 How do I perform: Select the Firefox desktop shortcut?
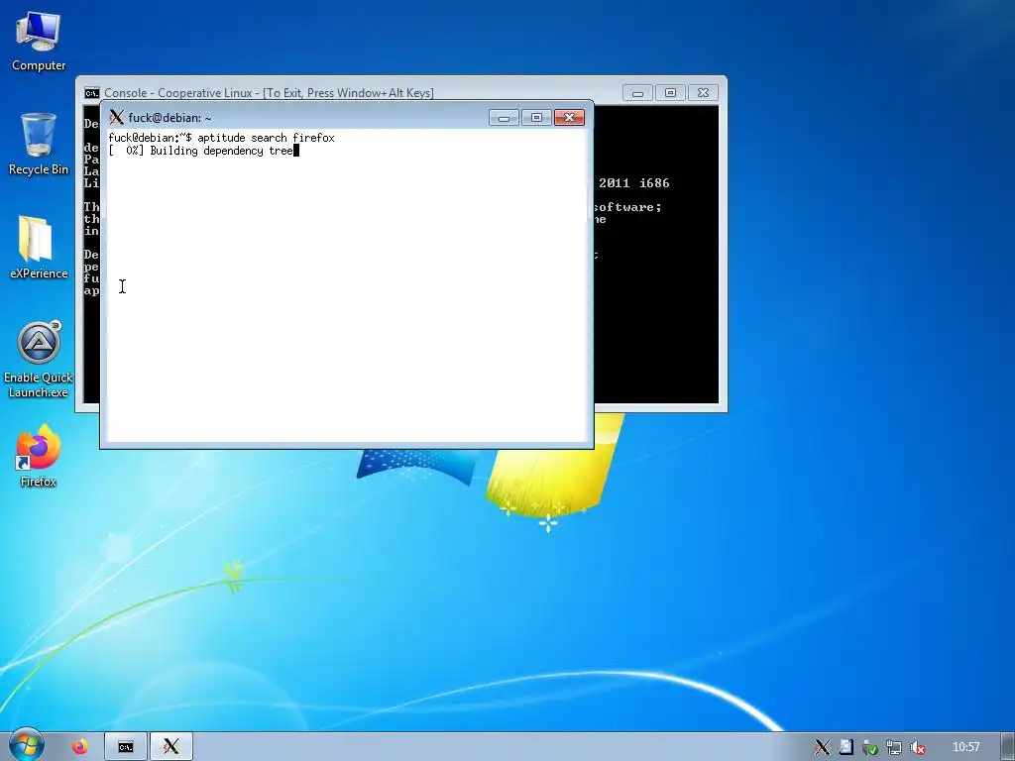pos(39,456)
